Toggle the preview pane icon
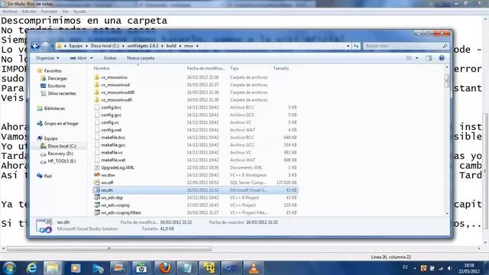This screenshot has height=275, width=489. tap(429, 58)
